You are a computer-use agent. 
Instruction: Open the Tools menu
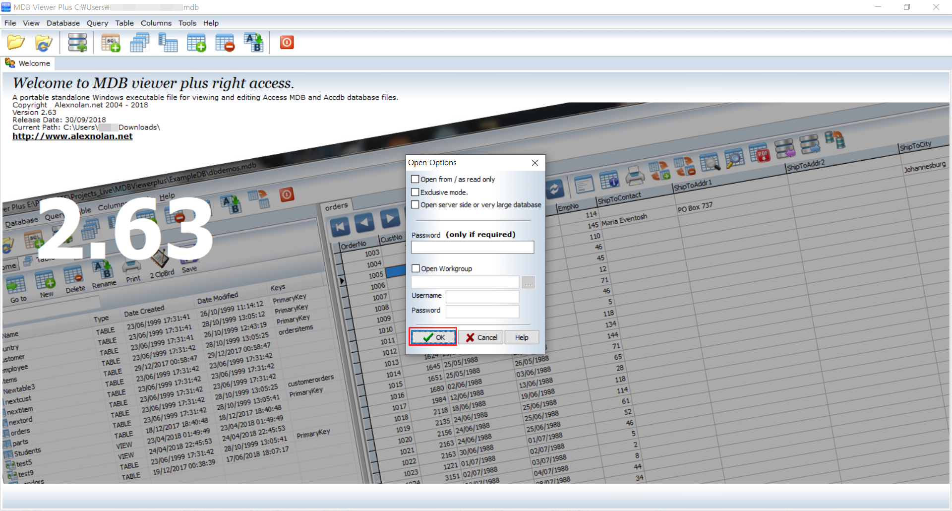tap(187, 23)
